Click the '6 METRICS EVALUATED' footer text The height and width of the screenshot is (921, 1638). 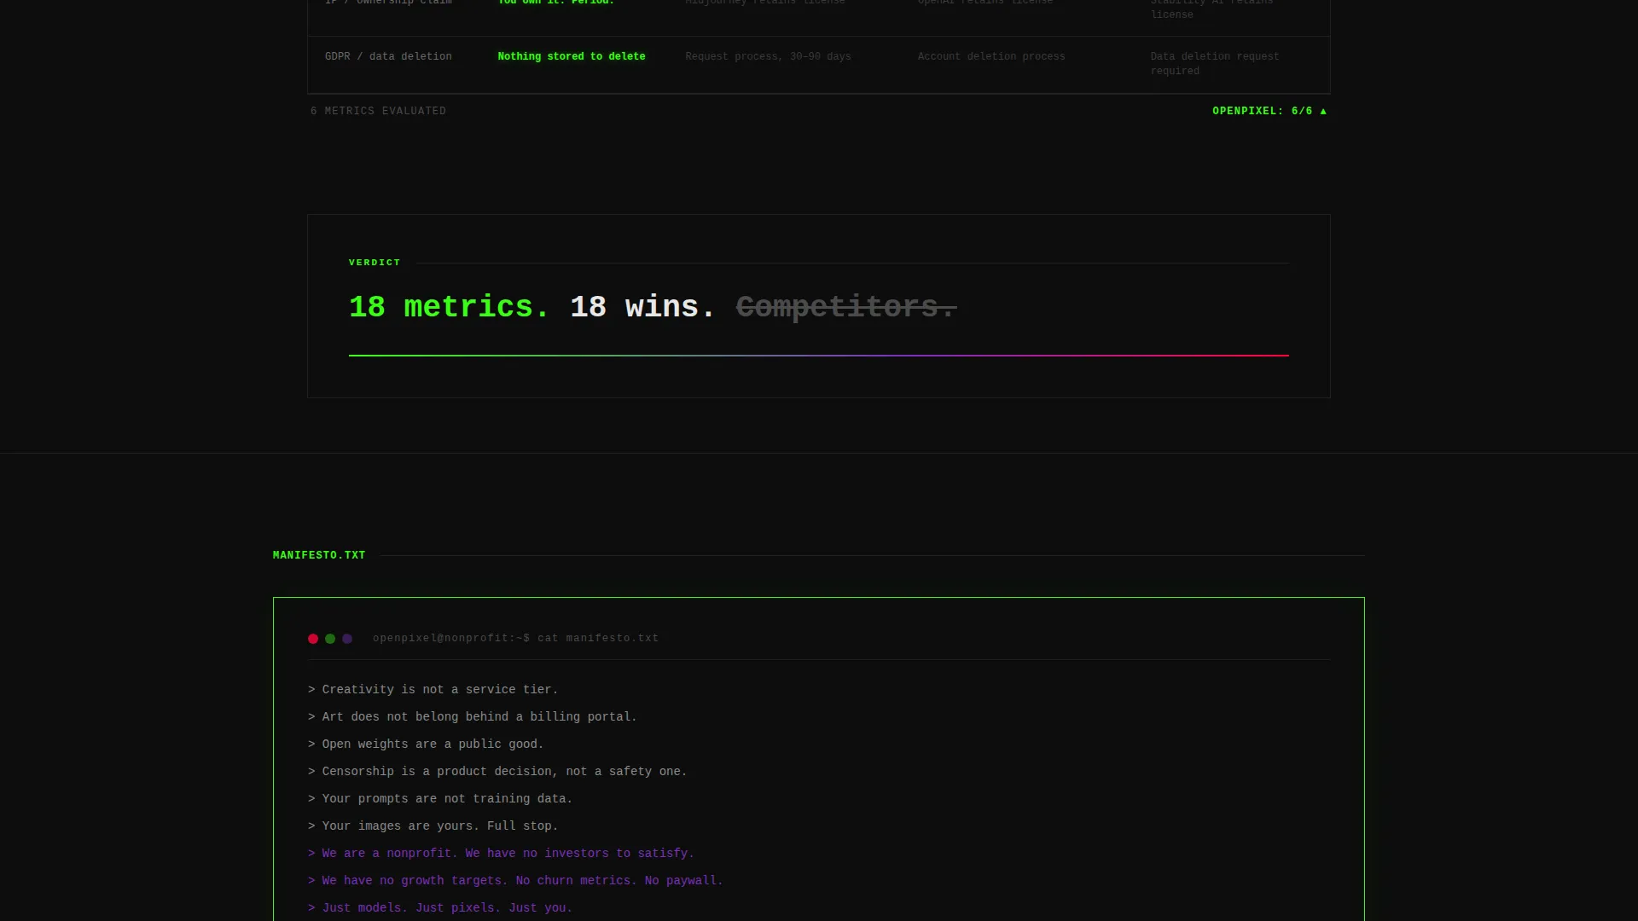[378, 111]
